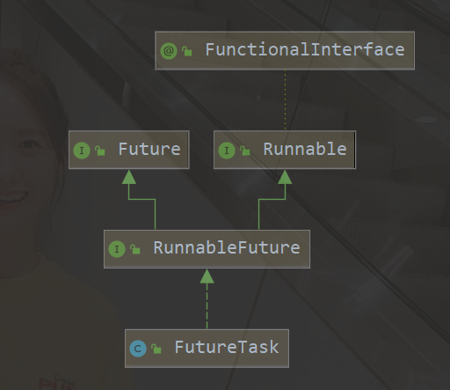The width and height of the screenshot is (450, 390).
Task: Click the inheritance arrowhead pointing to Future
Action: click(x=129, y=177)
